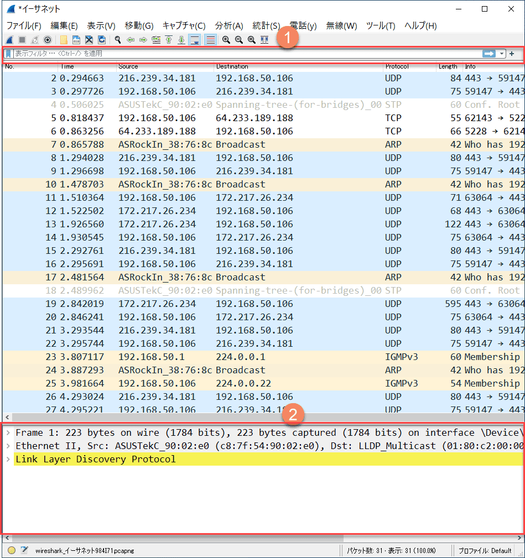Open the 無線(W) menu

pyautogui.click(x=342, y=25)
